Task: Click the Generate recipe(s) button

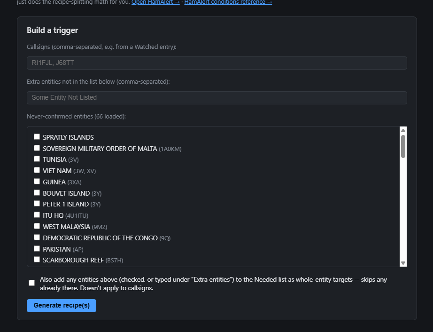Action: point(62,306)
